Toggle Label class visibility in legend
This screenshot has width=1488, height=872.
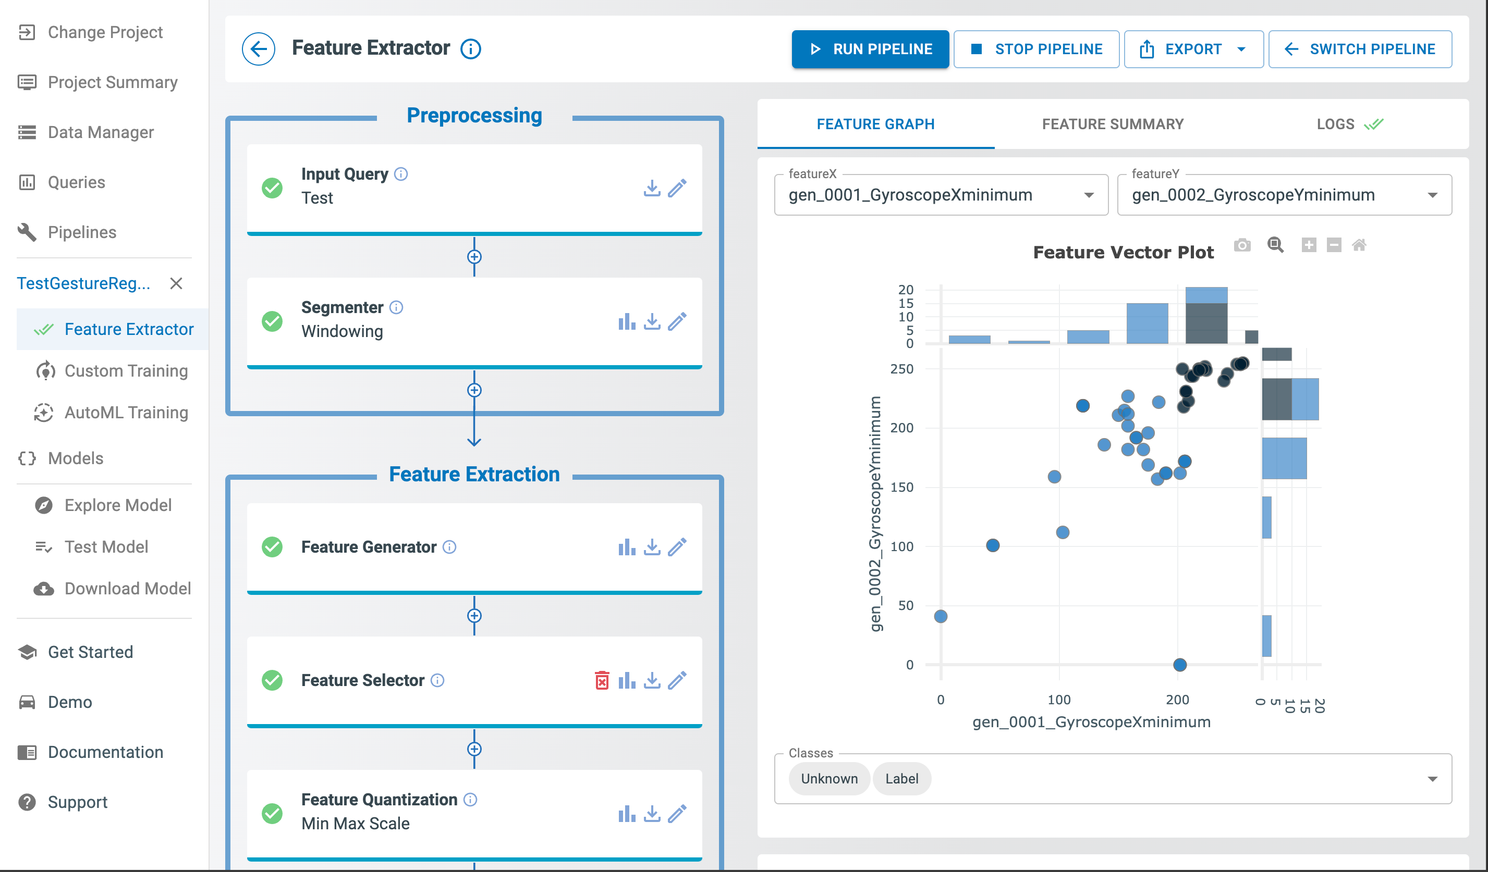point(900,779)
